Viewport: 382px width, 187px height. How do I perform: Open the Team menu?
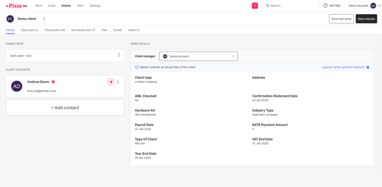pos(80,5)
